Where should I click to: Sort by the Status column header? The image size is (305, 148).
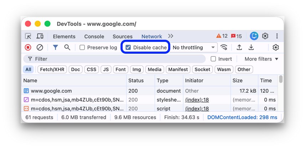[x=141, y=81]
